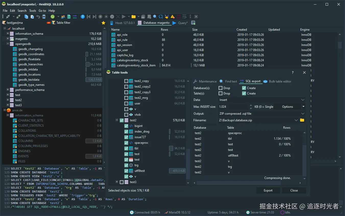Expand the information_schema node under localhost
Viewport: 345px width, 216px height.
coord(8,33)
